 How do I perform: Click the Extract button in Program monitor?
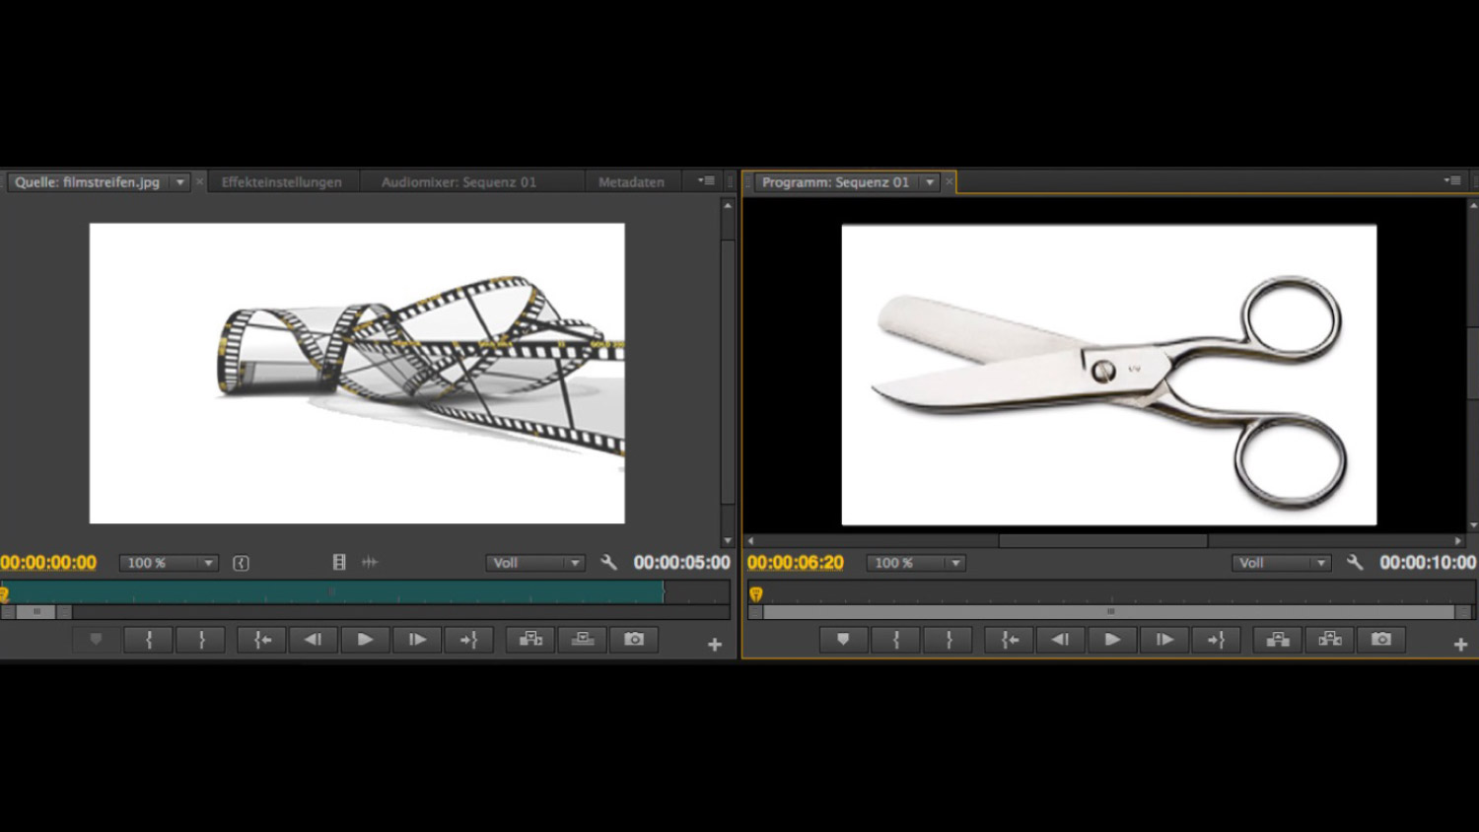point(1329,640)
